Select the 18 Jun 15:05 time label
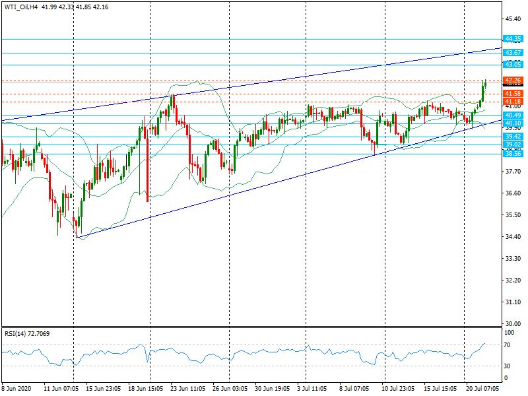 click(145, 389)
